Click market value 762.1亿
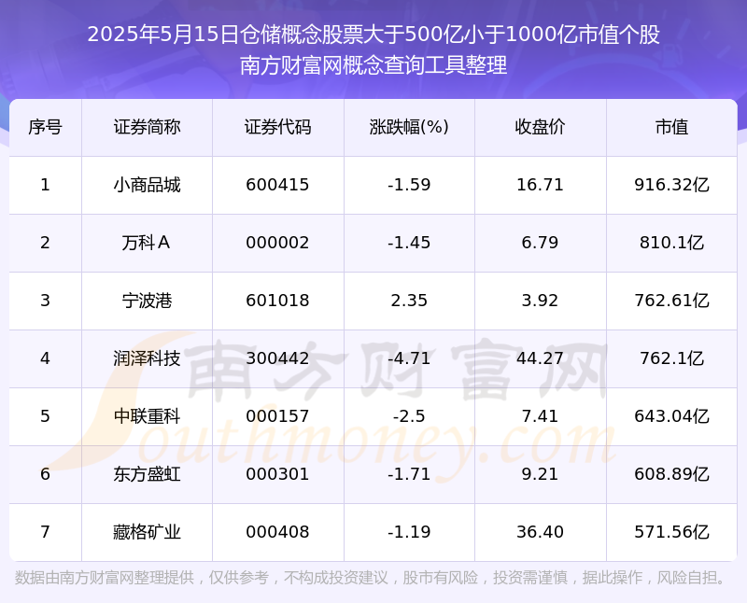Viewport: 747px width, 603px height. 671,358
